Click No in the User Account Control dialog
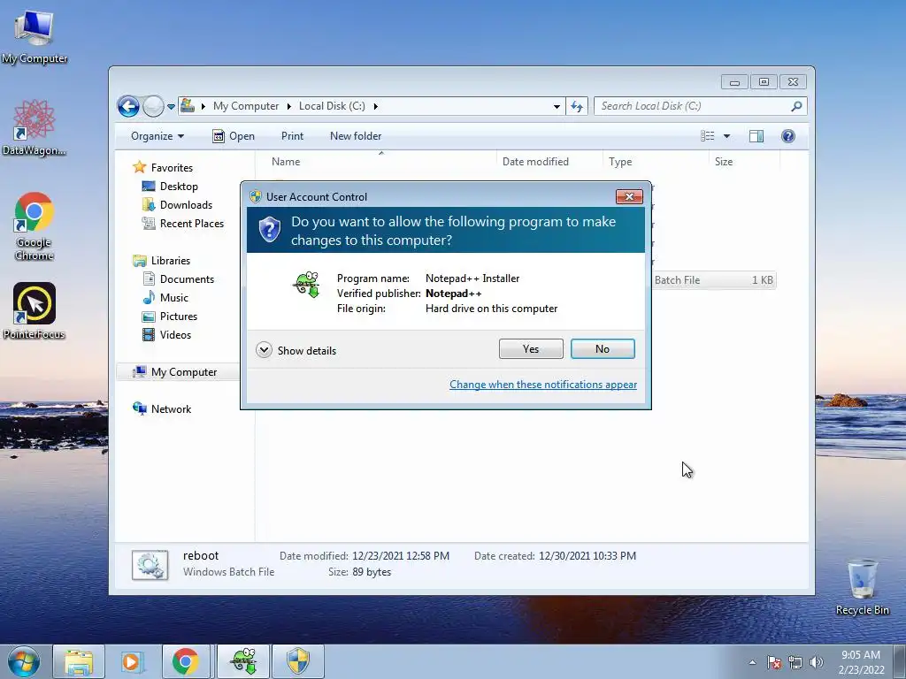The image size is (906, 679). (602, 348)
